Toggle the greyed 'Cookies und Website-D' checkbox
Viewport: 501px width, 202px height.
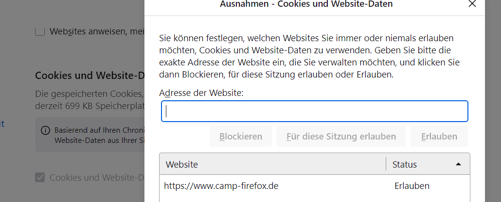click(x=39, y=177)
